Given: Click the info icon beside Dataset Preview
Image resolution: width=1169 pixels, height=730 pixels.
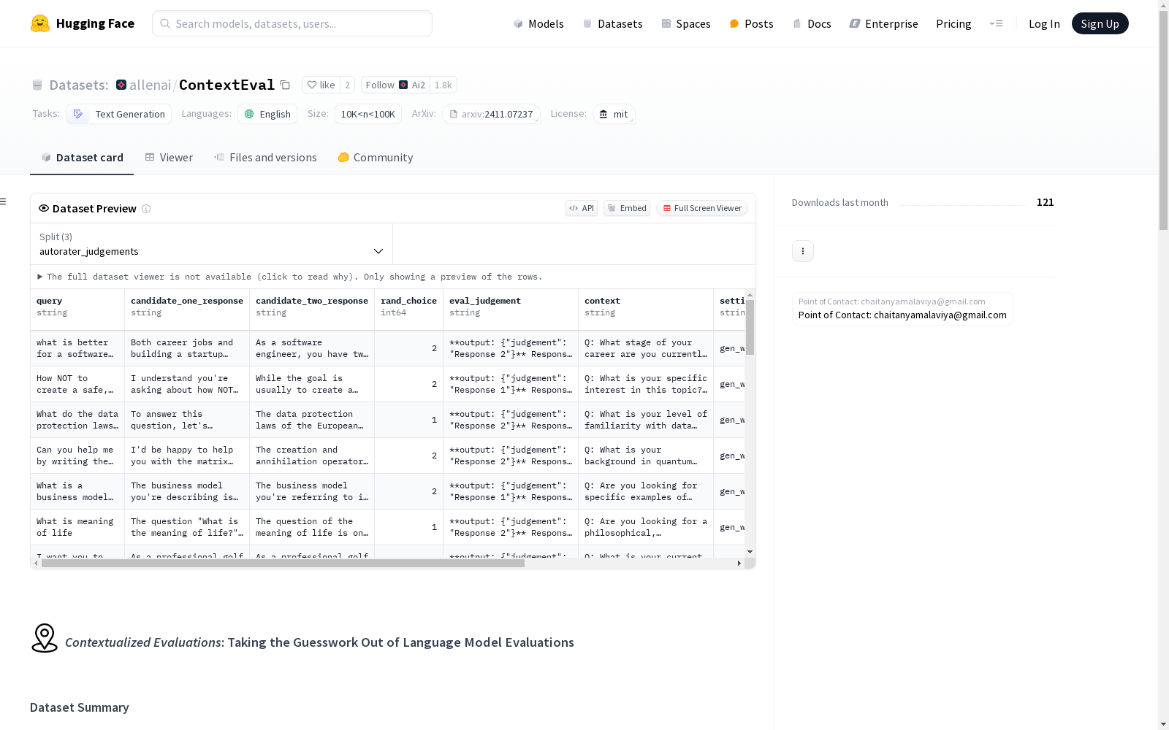Looking at the screenshot, I should pyautogui.click(x=146, y=209).
